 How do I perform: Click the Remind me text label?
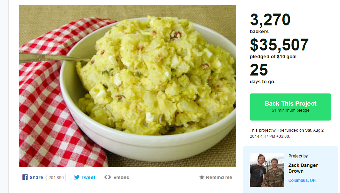click(x=219, y=177)
